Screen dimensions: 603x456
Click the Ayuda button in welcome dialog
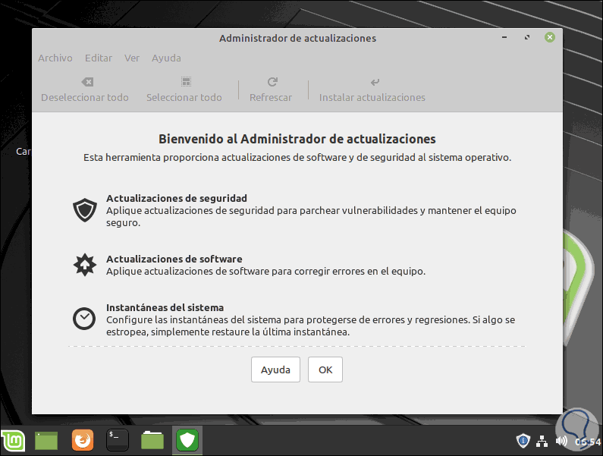[275, 370]
